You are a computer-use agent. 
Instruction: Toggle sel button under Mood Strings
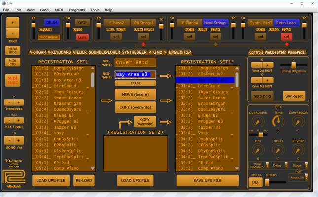click(215, 37)
